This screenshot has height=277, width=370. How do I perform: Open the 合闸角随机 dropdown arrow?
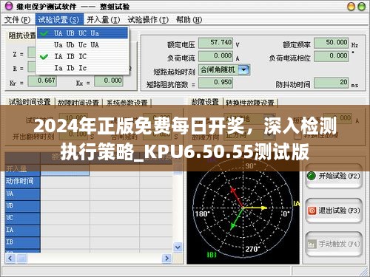tap(244, 69)
